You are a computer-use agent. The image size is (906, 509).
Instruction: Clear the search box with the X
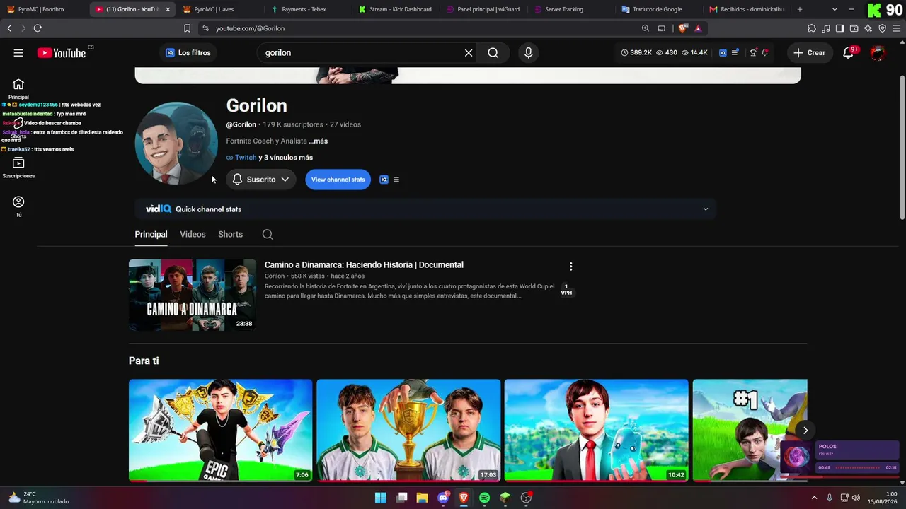click(469, 53)
